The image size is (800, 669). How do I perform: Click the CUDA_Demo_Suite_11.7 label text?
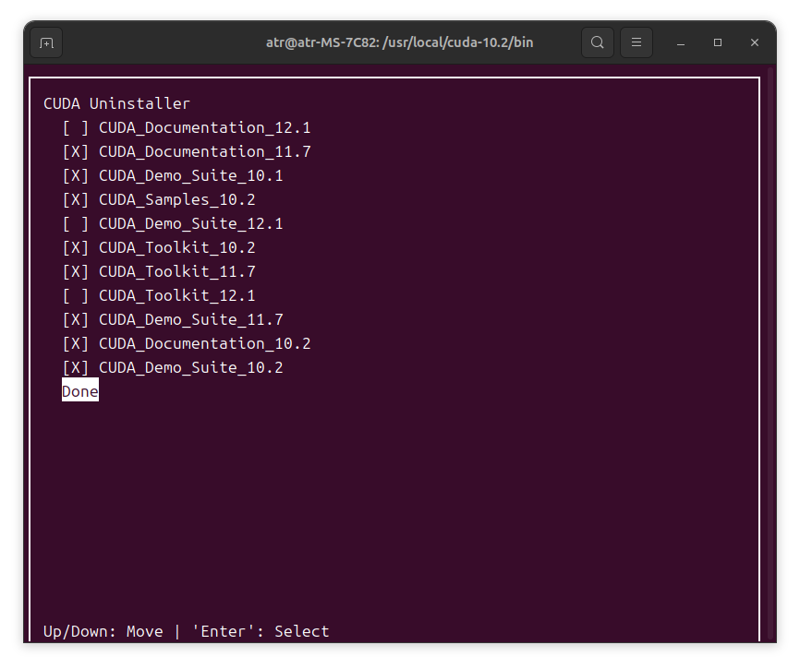pyautogui.click(x=191, y=319)
